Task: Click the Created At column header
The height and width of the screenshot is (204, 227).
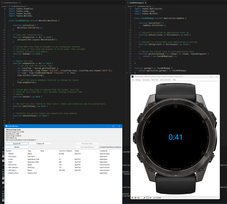Action: coord(110,151)
